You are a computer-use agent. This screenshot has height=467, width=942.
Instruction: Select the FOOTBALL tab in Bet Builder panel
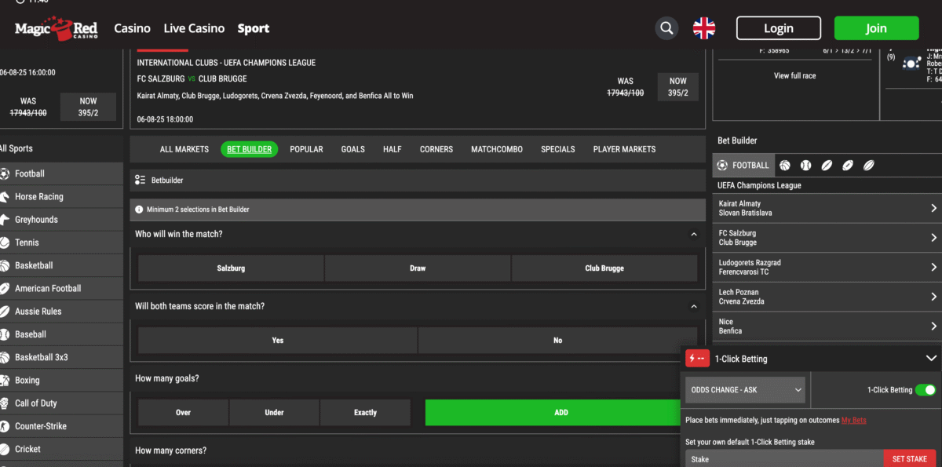coord(743,166)
